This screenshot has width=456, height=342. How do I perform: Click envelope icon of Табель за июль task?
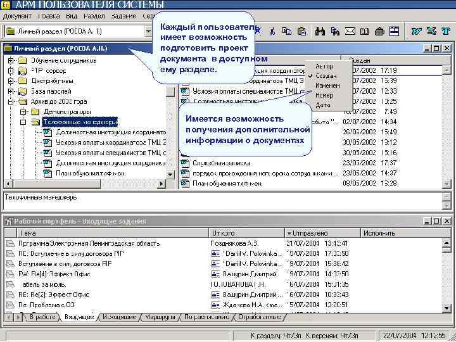click(11, 284)
